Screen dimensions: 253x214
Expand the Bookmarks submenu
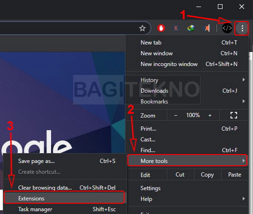[187, 102]
